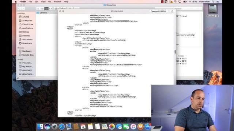Select MacBook HD drive on desktop
The width and height of the screenshot is (234, 131).
tap(213, 11)
